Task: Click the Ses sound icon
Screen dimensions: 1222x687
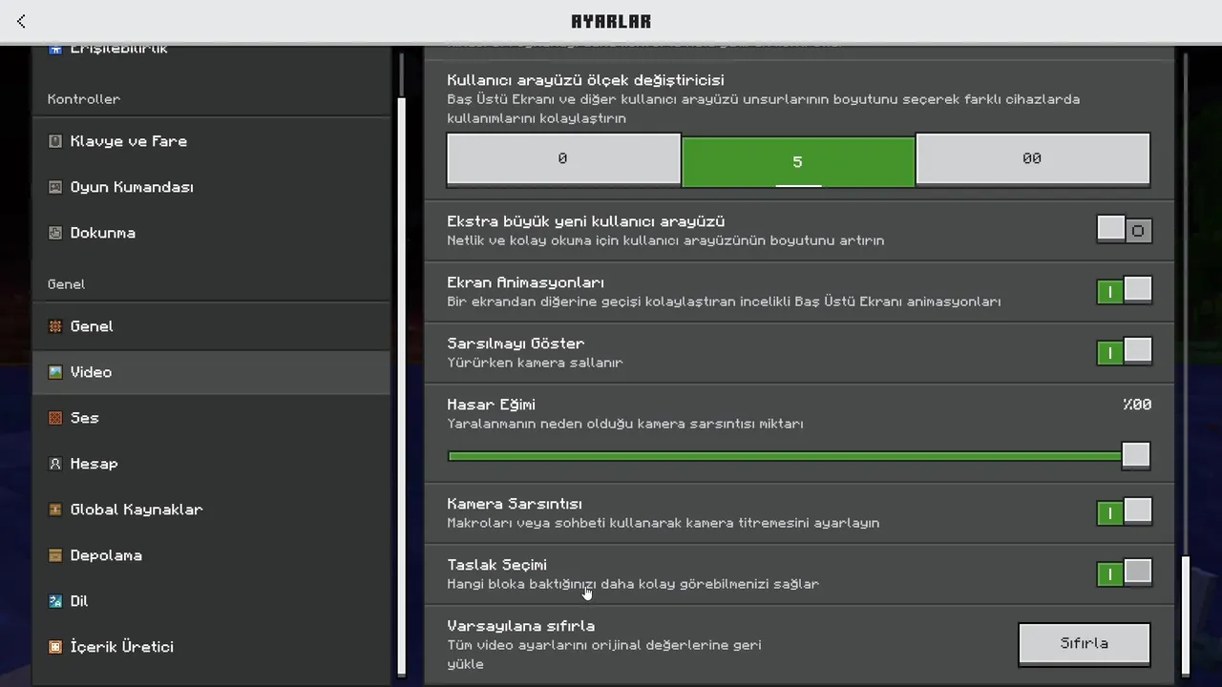Action: [55, 418]
